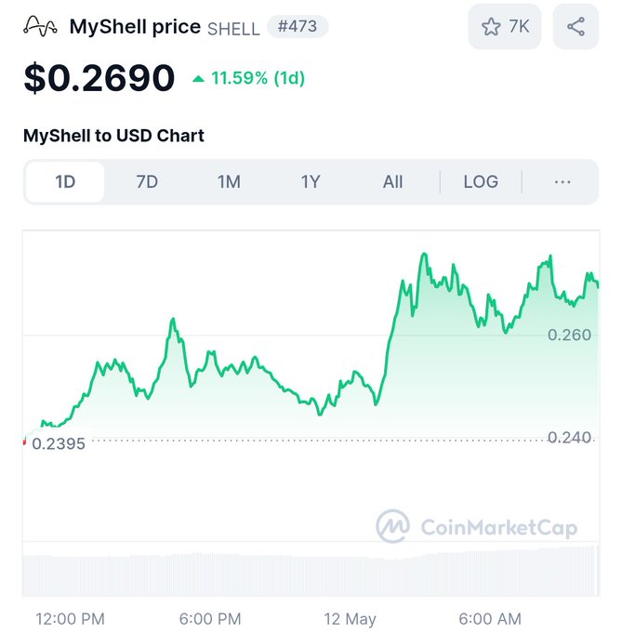The height and width of the screenshot is (632, 622).
Task: Switch chart to 1M range
Action: point(229,182)
